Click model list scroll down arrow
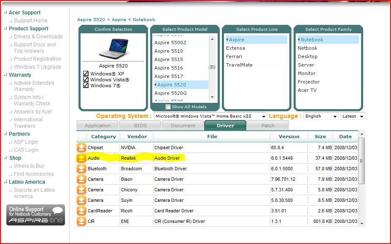Viewport: 391px width, 244px height. click(x=212, y=97)
